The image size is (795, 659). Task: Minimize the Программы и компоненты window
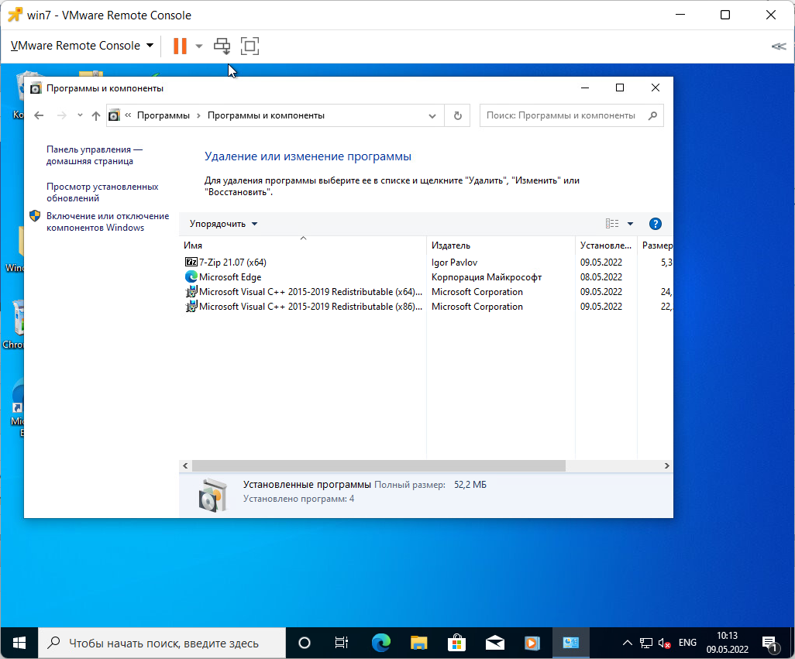[x=584, y=88]
